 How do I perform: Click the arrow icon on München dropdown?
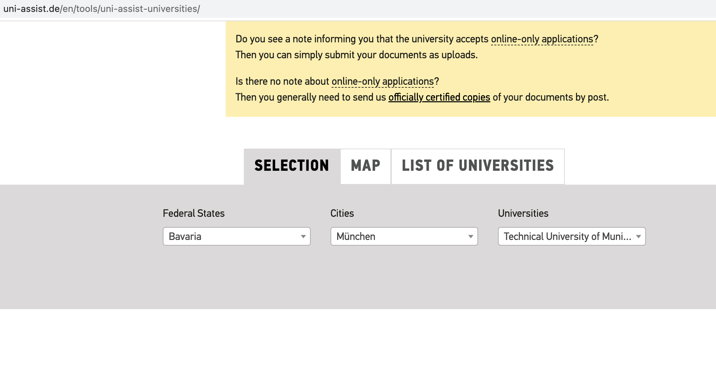tap(470, 236)
